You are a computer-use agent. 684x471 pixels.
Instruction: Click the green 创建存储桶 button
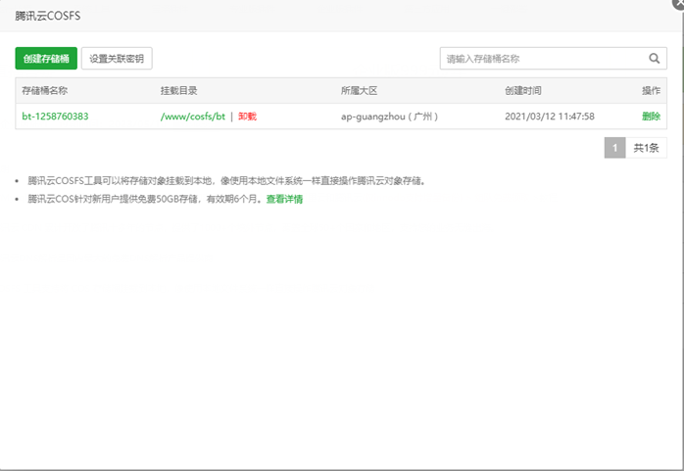tap(46, 59)
